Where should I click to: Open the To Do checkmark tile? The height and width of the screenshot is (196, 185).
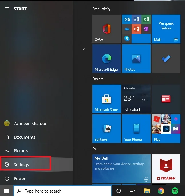coord(166,59)
